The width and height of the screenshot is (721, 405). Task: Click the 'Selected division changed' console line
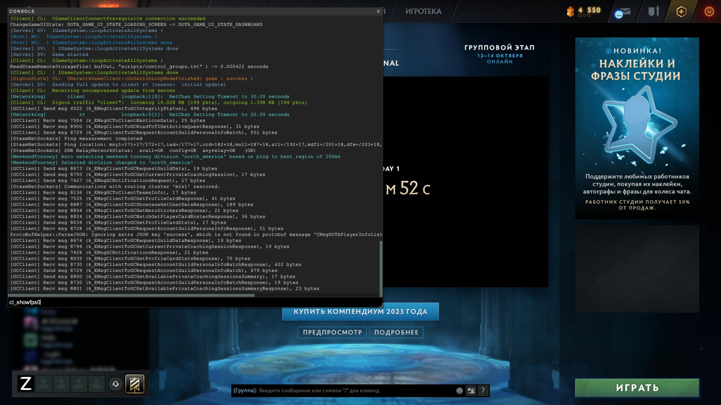[x=101, y=163]
